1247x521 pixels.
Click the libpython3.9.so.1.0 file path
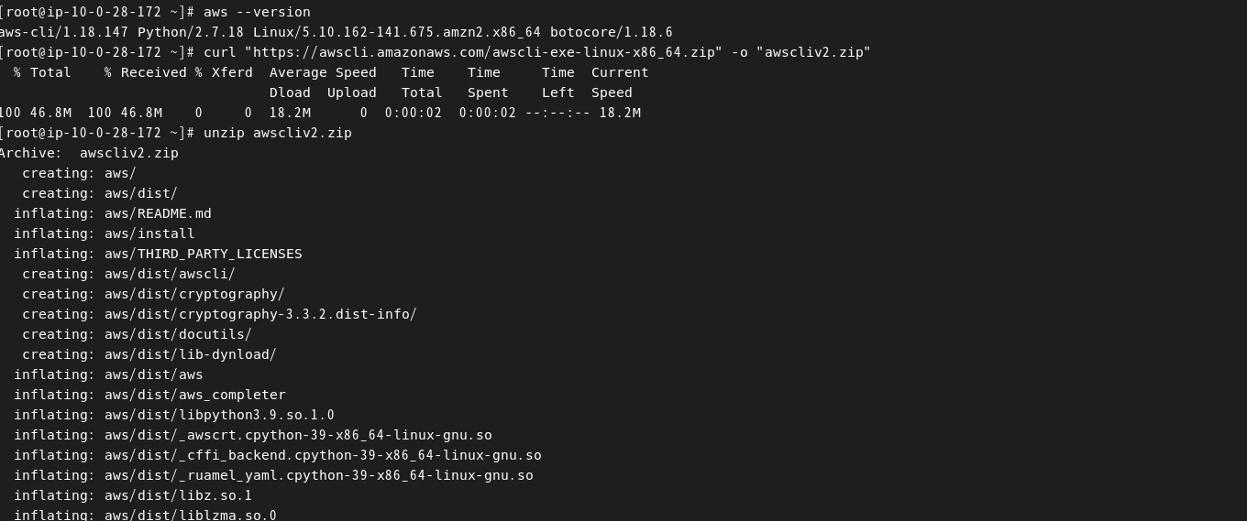pos(219,415)
